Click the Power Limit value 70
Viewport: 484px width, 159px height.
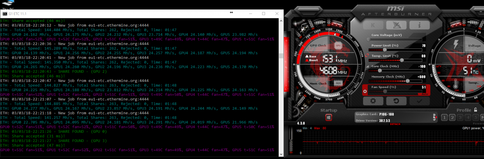click(424, 46)
